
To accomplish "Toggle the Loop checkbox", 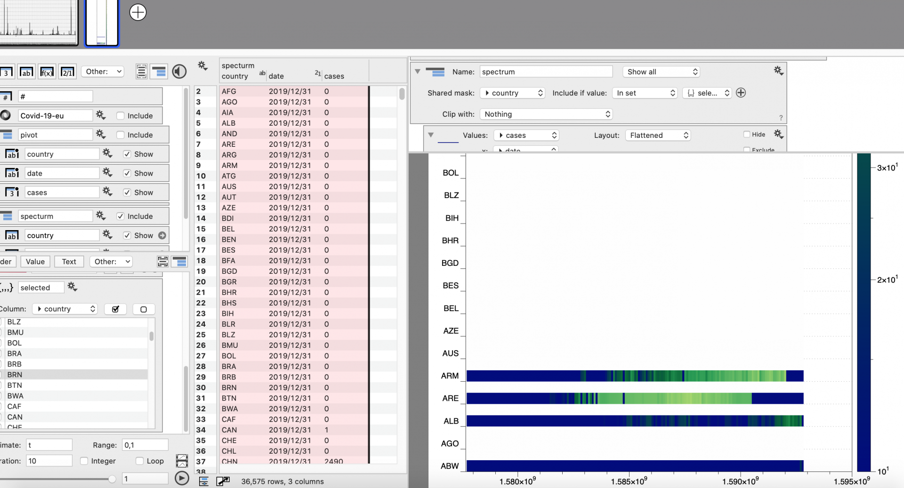I will pos(140,461).
